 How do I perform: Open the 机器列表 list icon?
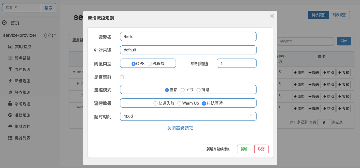tap(10, 138)
